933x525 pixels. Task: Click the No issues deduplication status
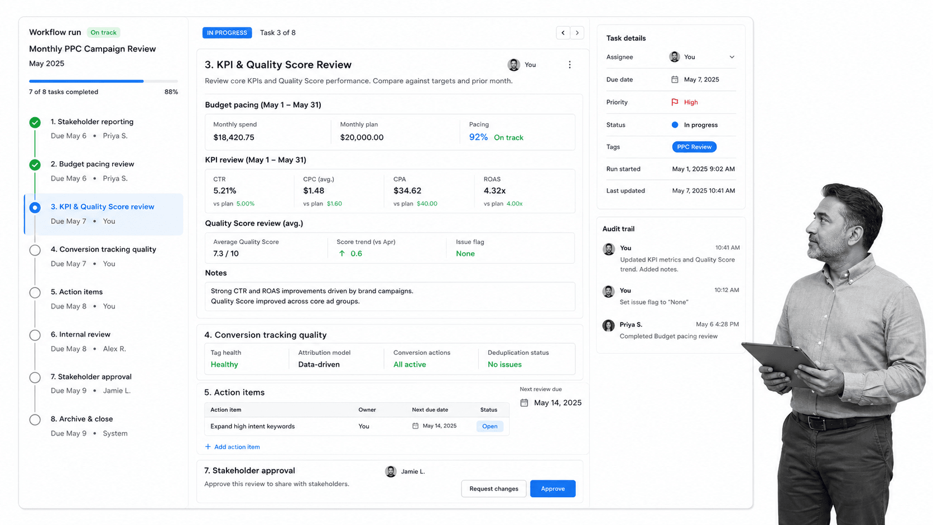504,365
